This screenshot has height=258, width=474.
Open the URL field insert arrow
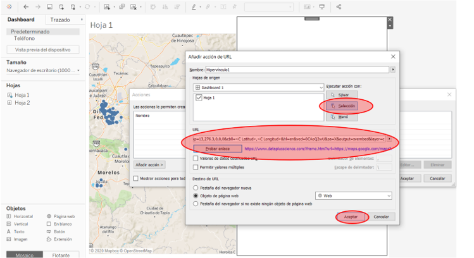click(389, 139)
